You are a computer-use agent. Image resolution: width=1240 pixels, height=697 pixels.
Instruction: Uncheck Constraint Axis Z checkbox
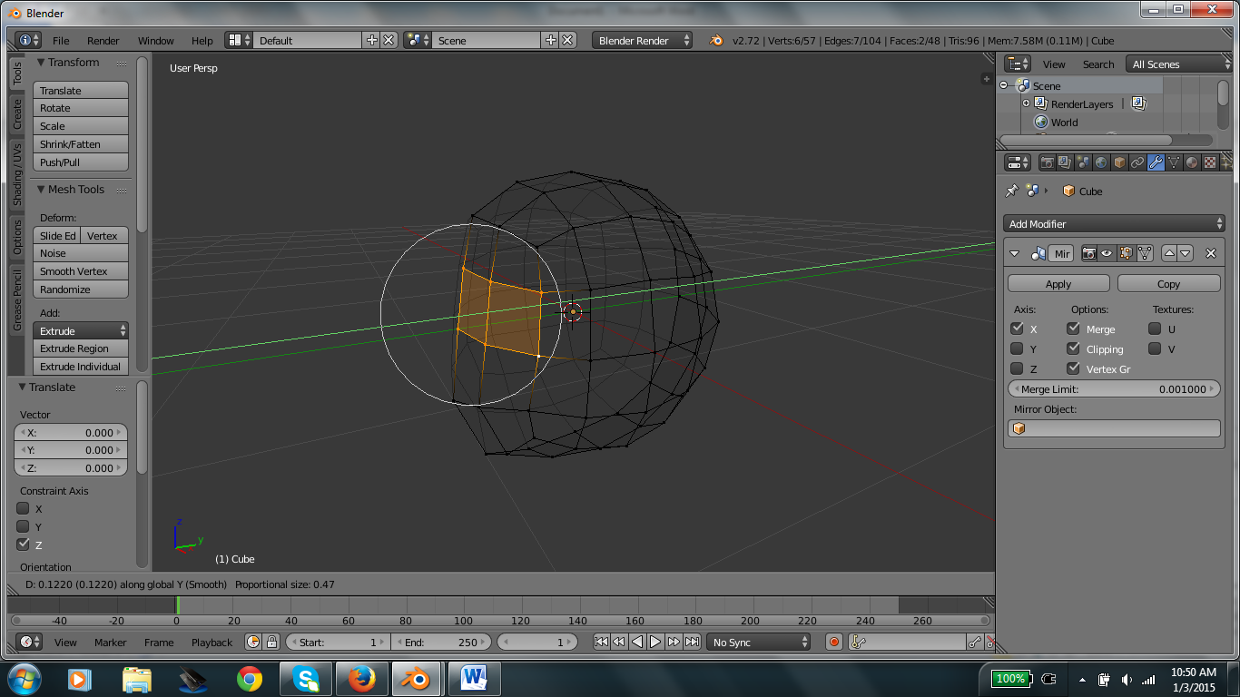click(x=23, y=545)
